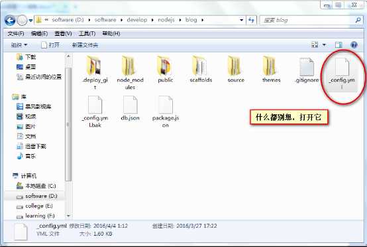Select the _deploy_git folder
This screenshot has width=367, height=247.
click(x=95, y=72)
